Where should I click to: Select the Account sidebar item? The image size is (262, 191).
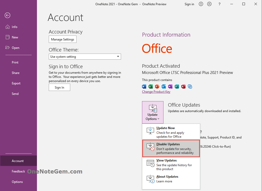pyautogui.click(x=18, y=161)
